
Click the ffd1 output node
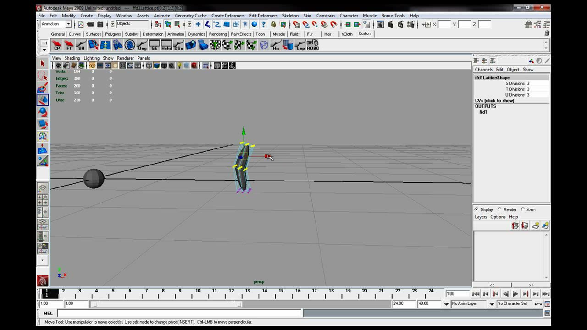point(483,112)
